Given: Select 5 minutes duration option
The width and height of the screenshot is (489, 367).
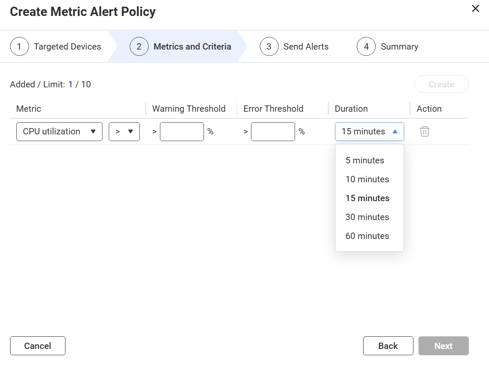Looking at the screenshot, I should [365, 160].
